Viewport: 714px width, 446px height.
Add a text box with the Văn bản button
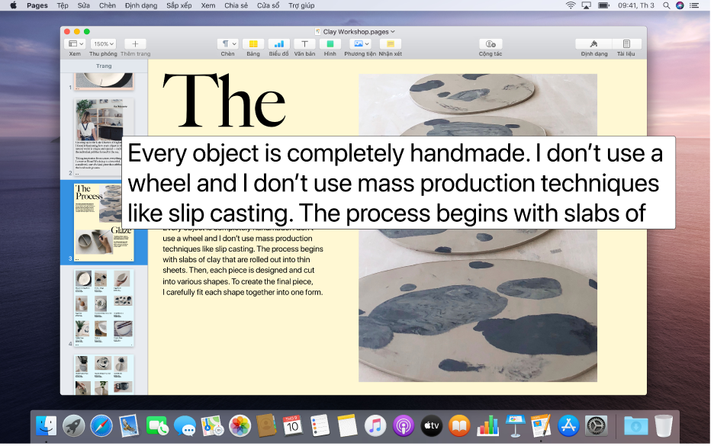(305, 44)
